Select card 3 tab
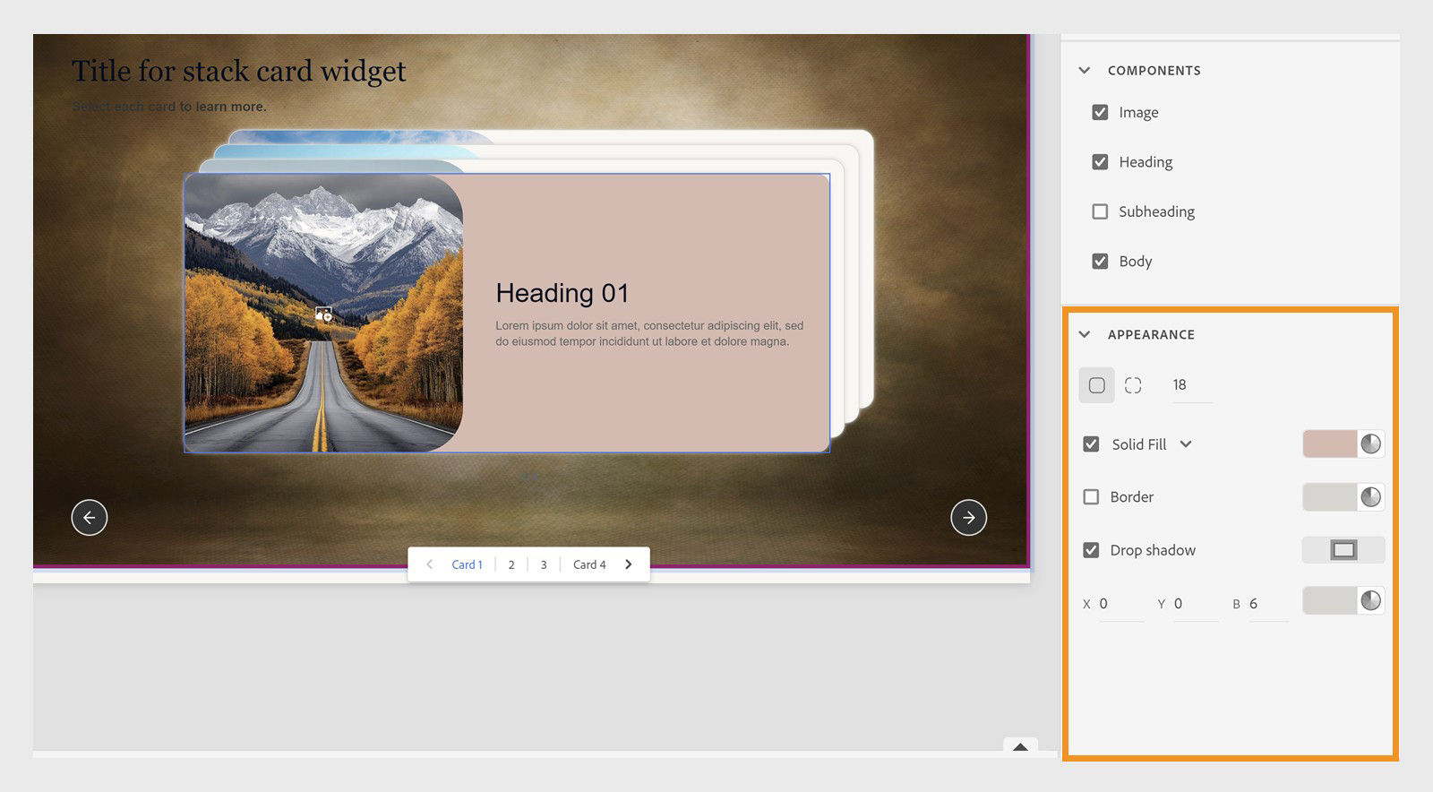1433x792 pixels. pos(544,564)
